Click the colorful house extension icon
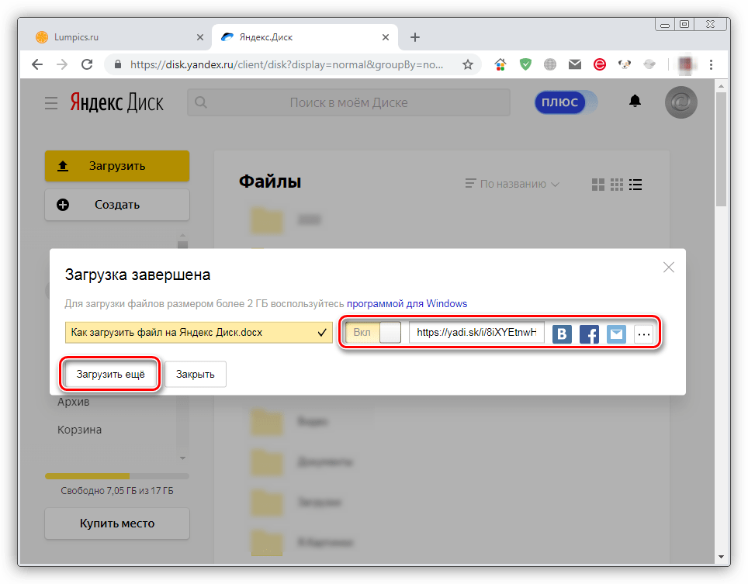This screenshot has width=748, height=584. [x=500, y=64]
